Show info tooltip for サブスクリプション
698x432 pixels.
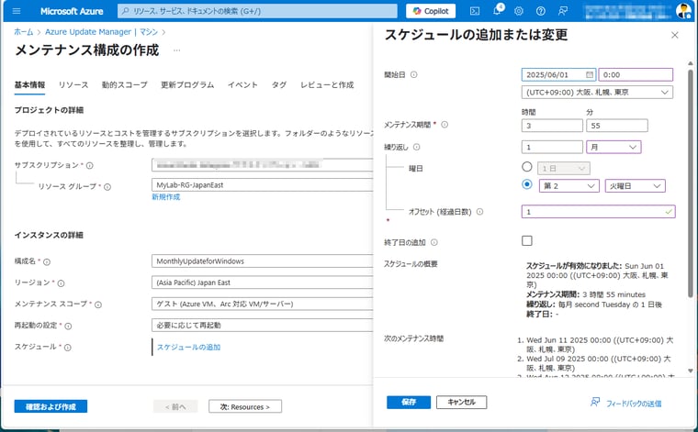coord(89,165)
